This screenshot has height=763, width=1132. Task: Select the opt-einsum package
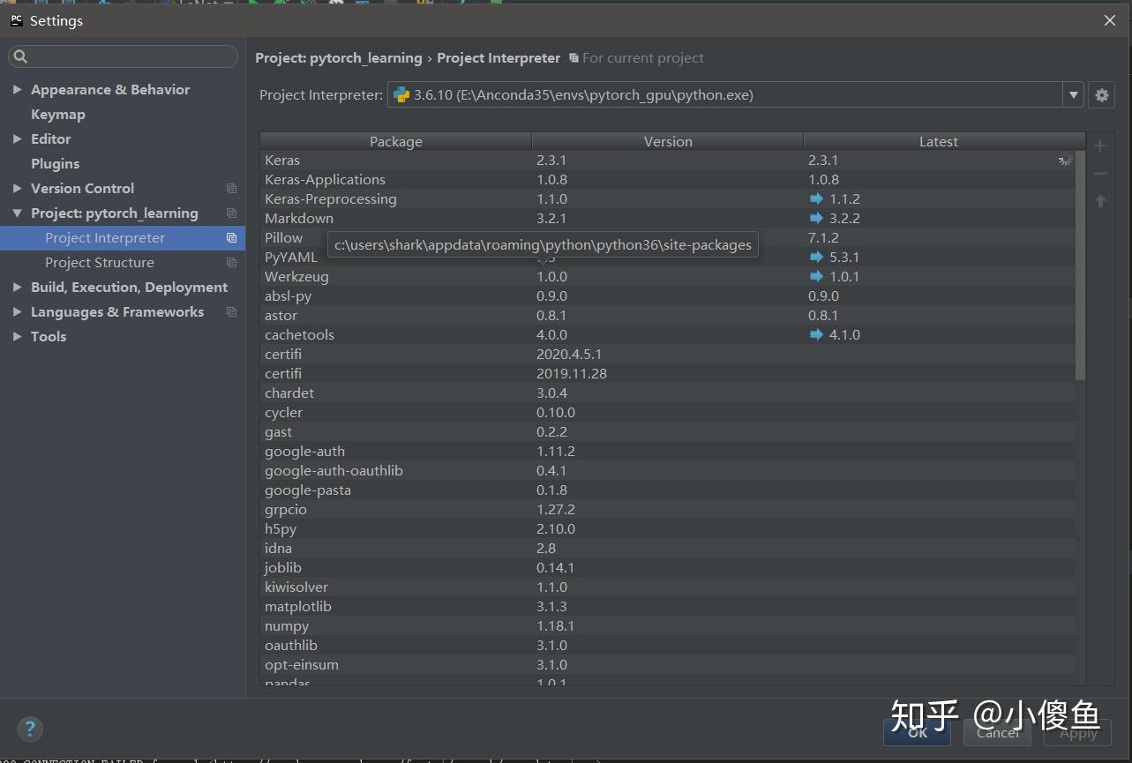[x=668, y=665]
